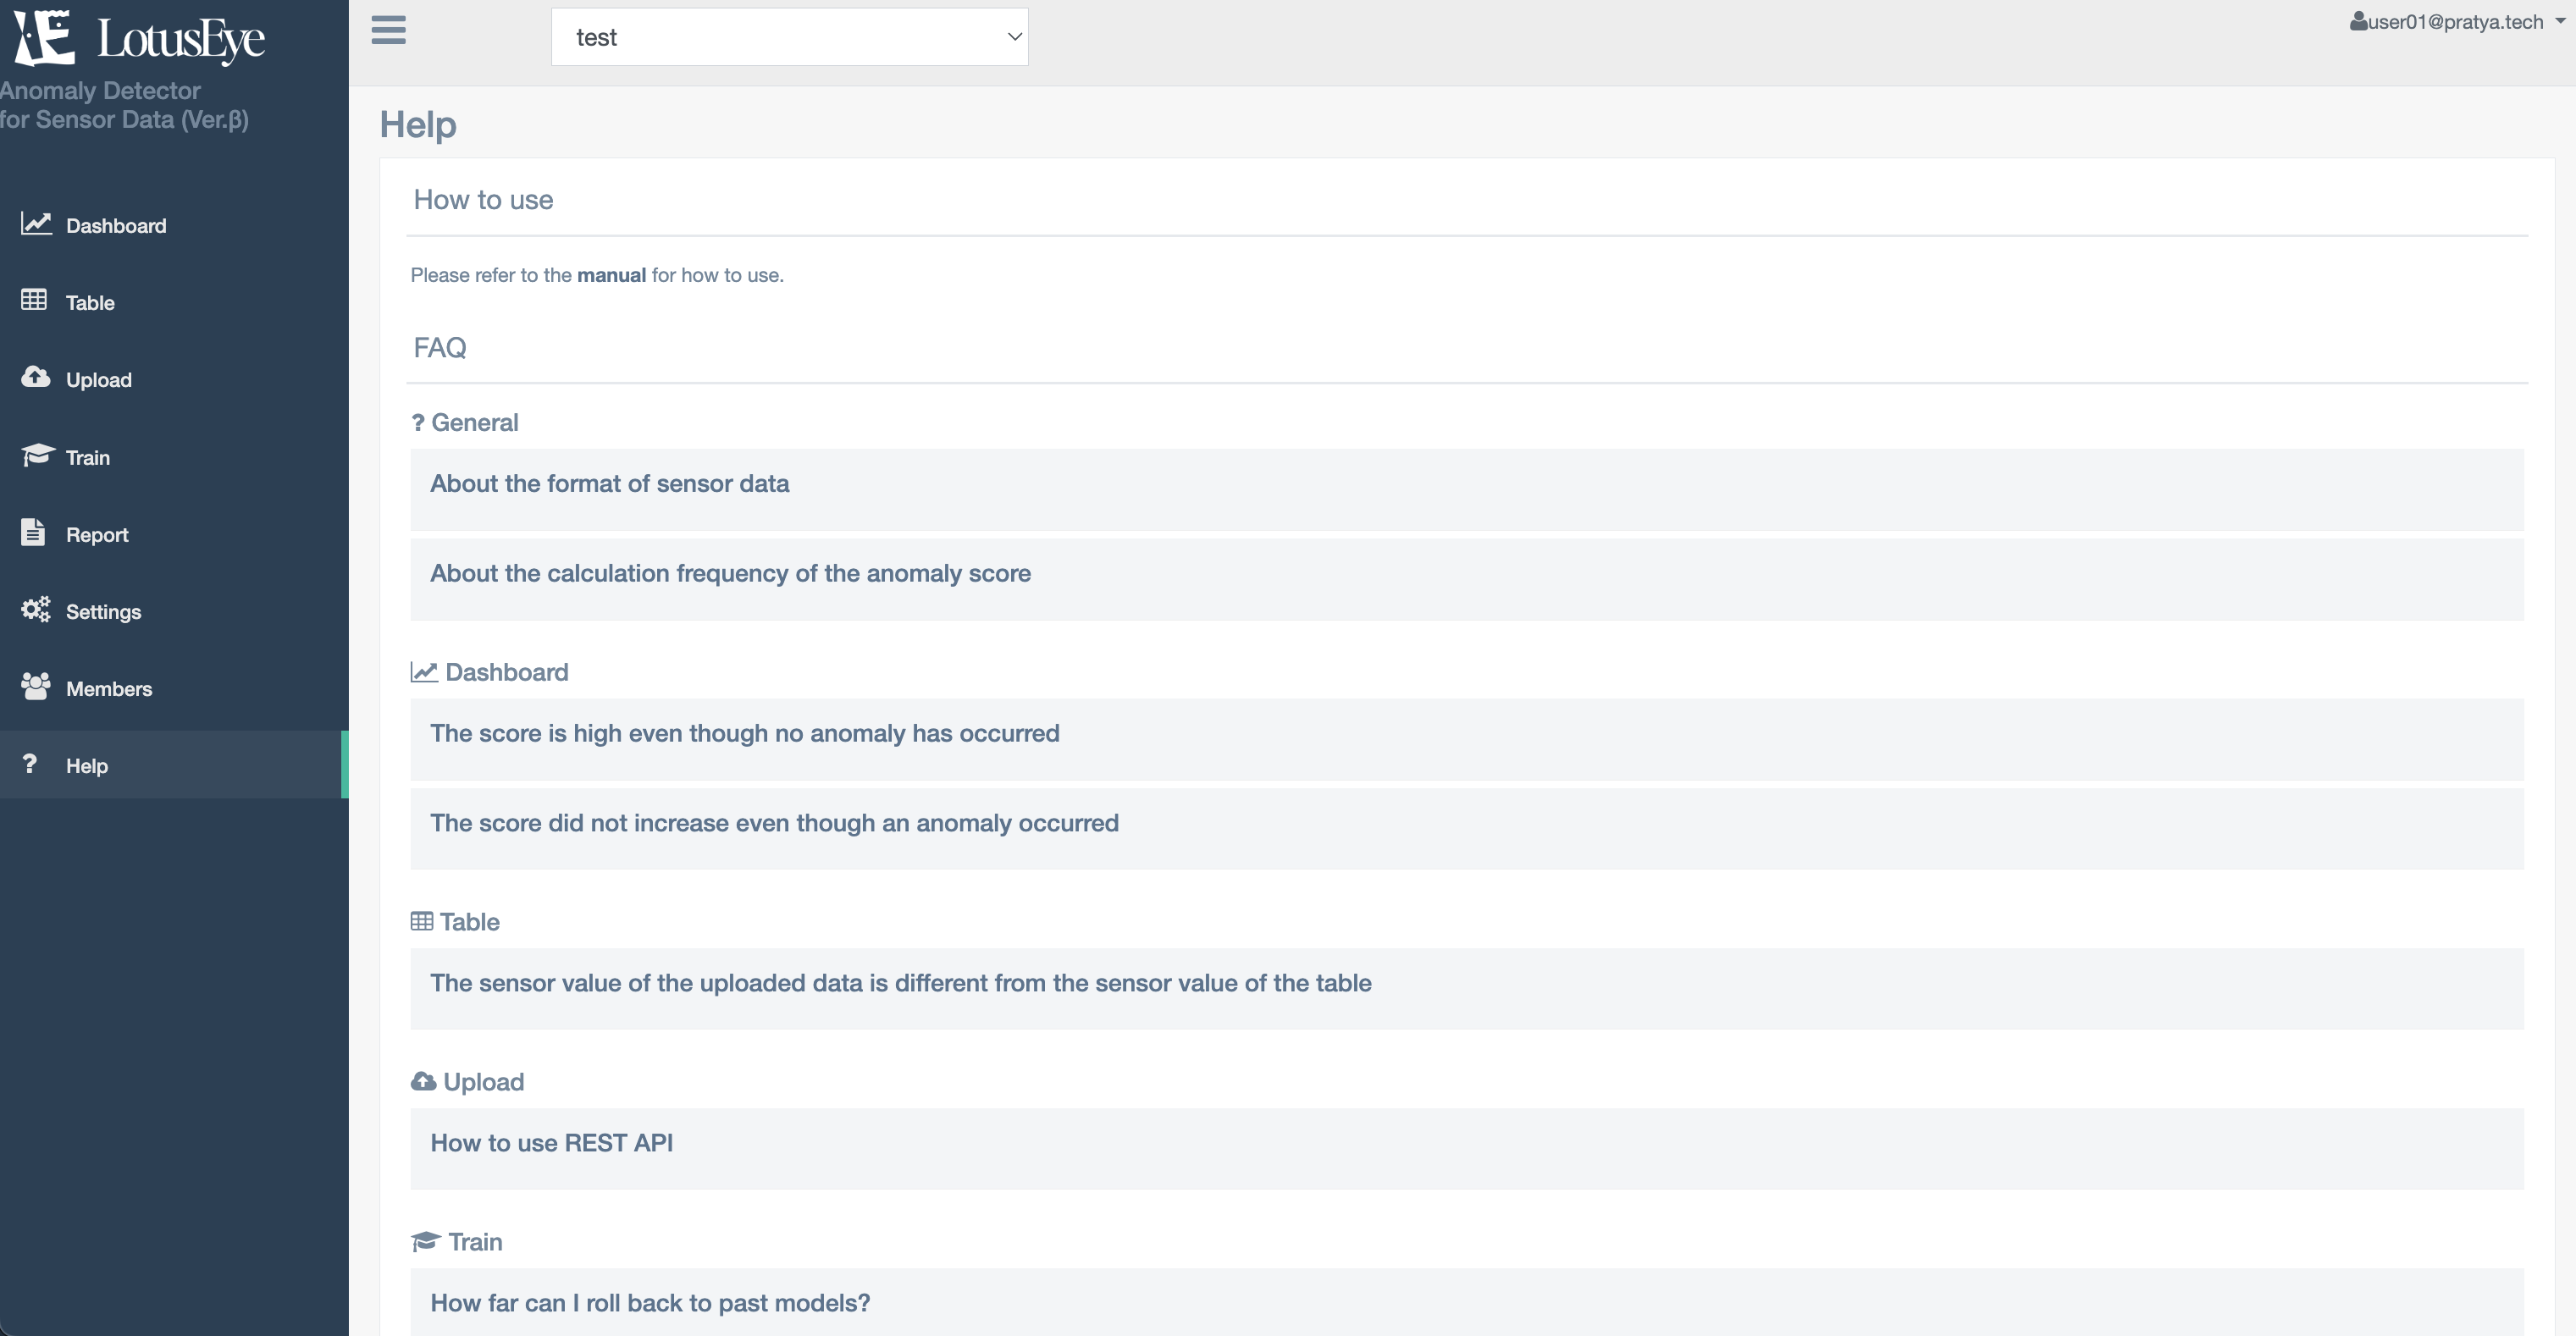
Task: Click the Train graduation cap icon in sidebar
Action: [37, 455]
